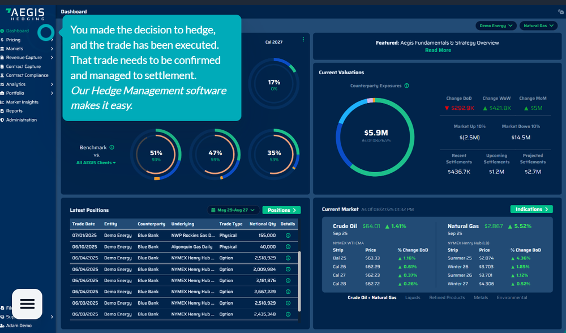Viewport: 566px width, 333px height.
Task: Click the Counterparty Exposures info icon
Action: tap(406, 85)
